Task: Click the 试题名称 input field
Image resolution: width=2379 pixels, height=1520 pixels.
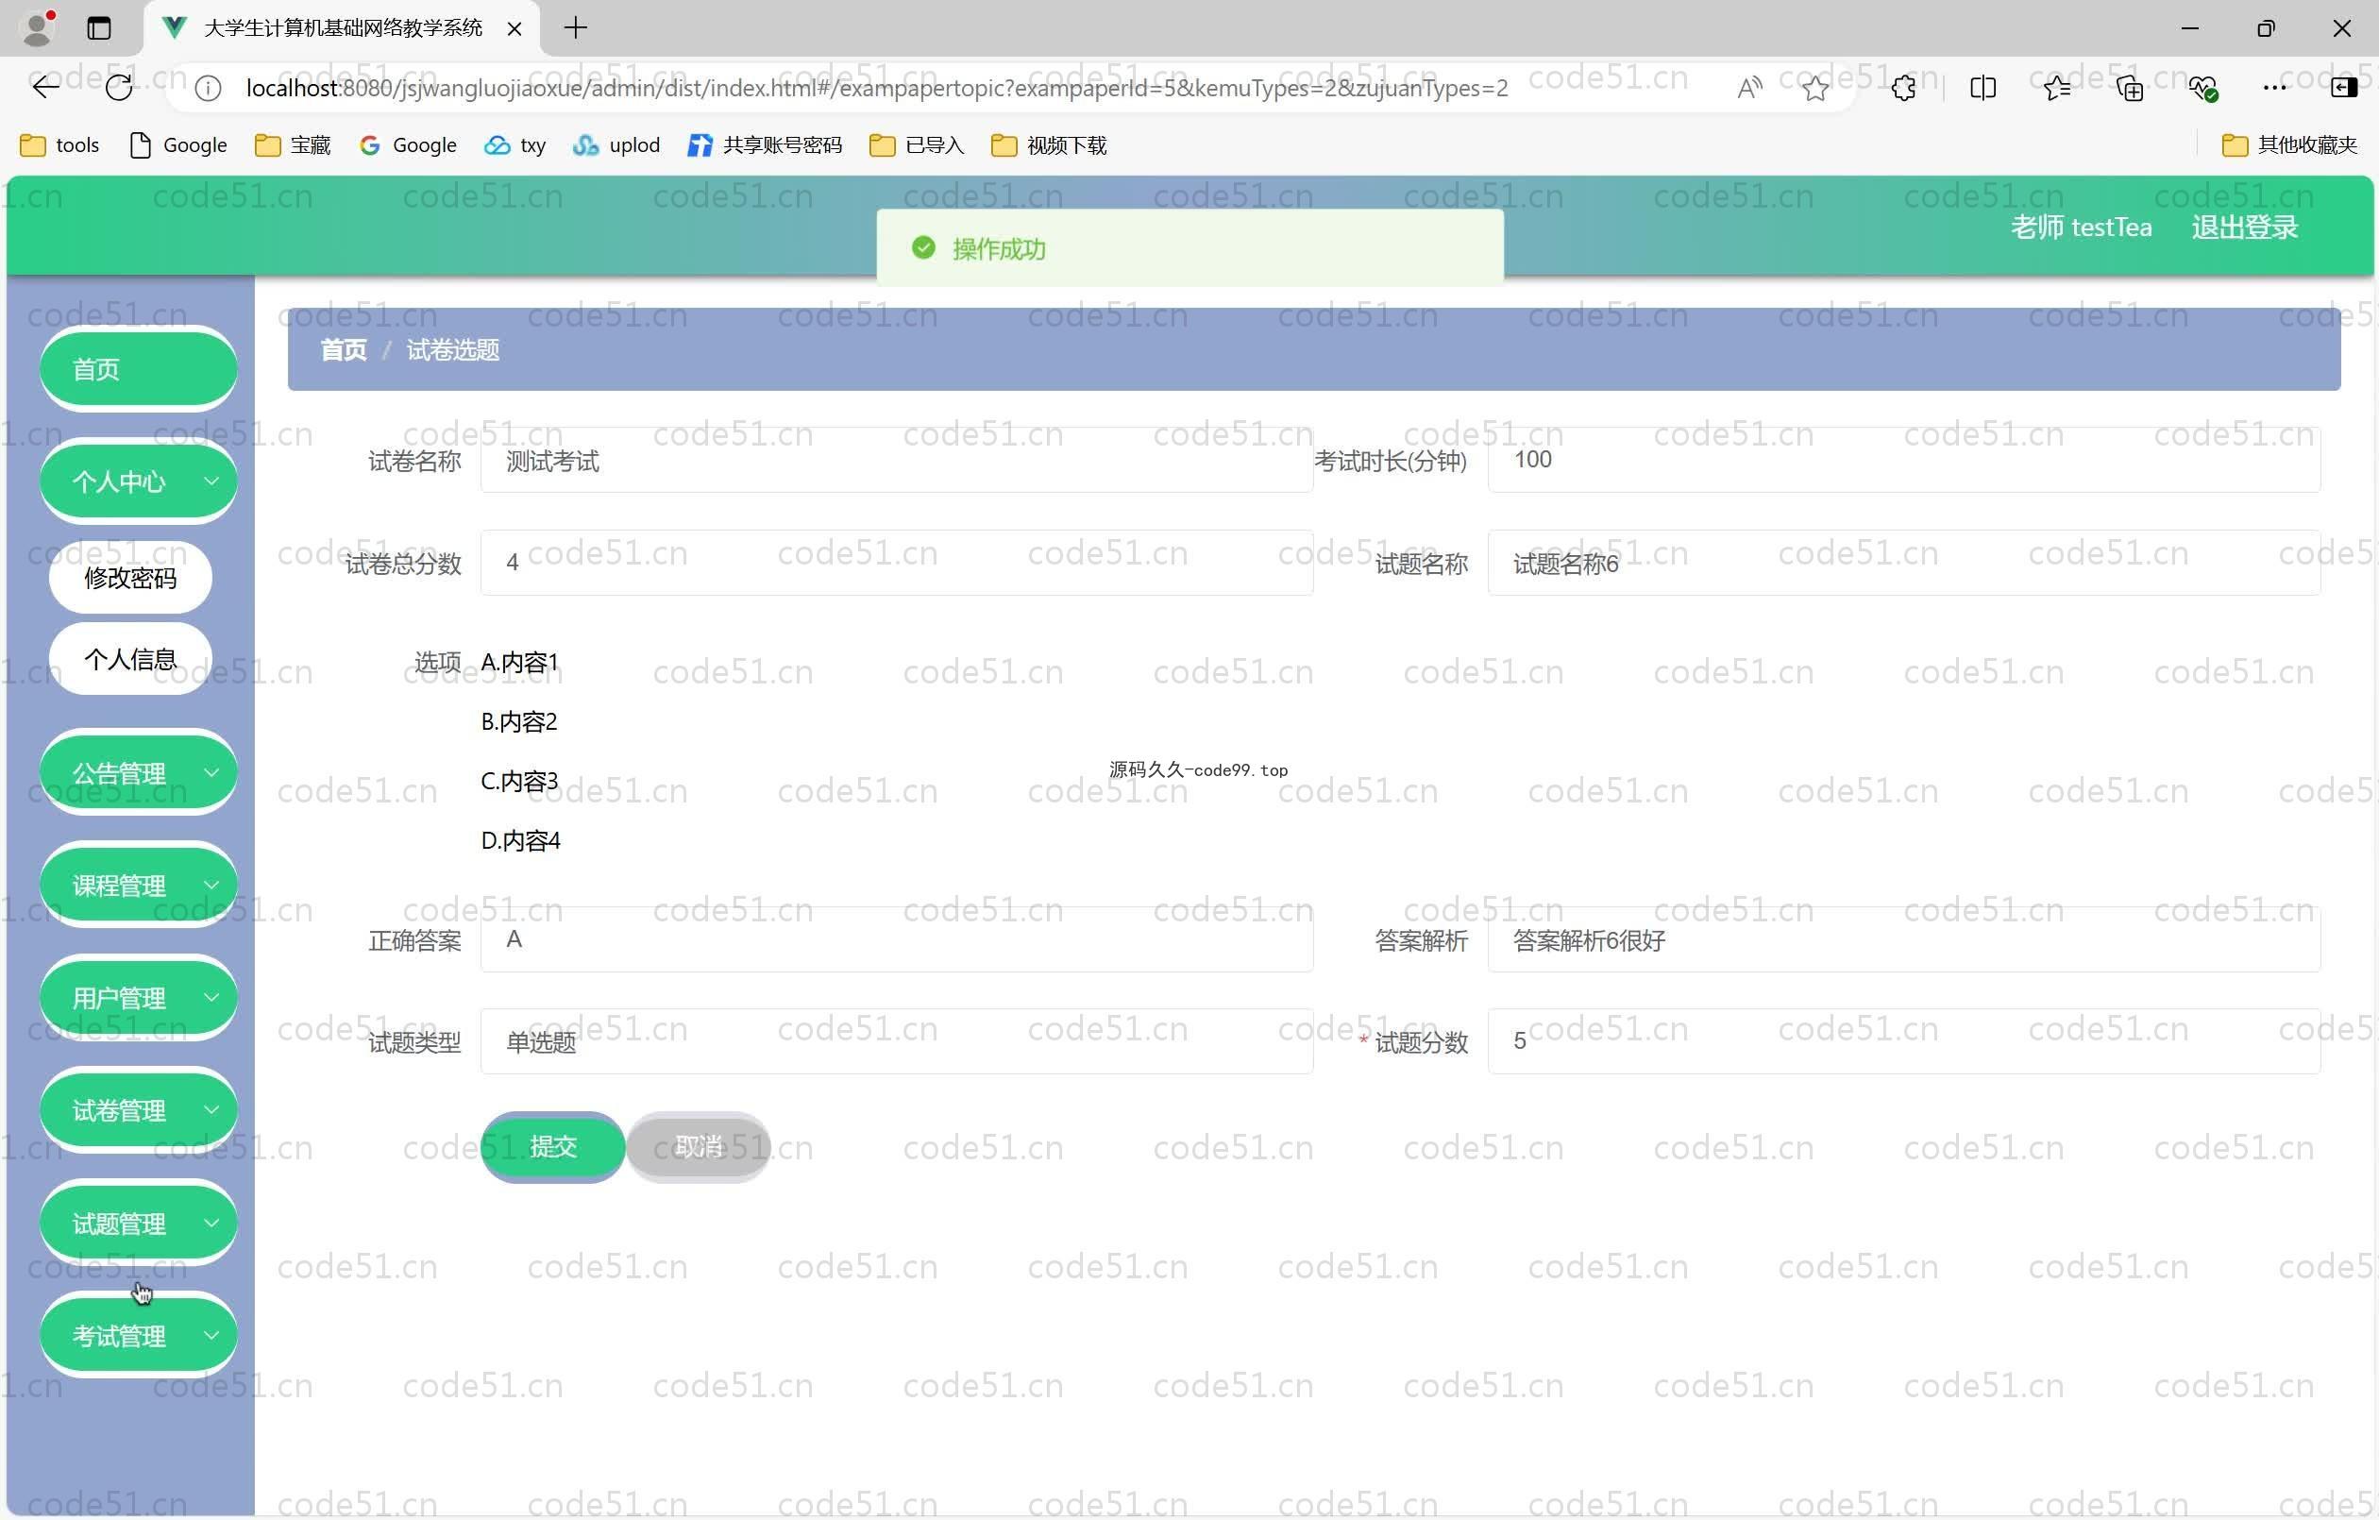Action: [x=1904, y=564]
